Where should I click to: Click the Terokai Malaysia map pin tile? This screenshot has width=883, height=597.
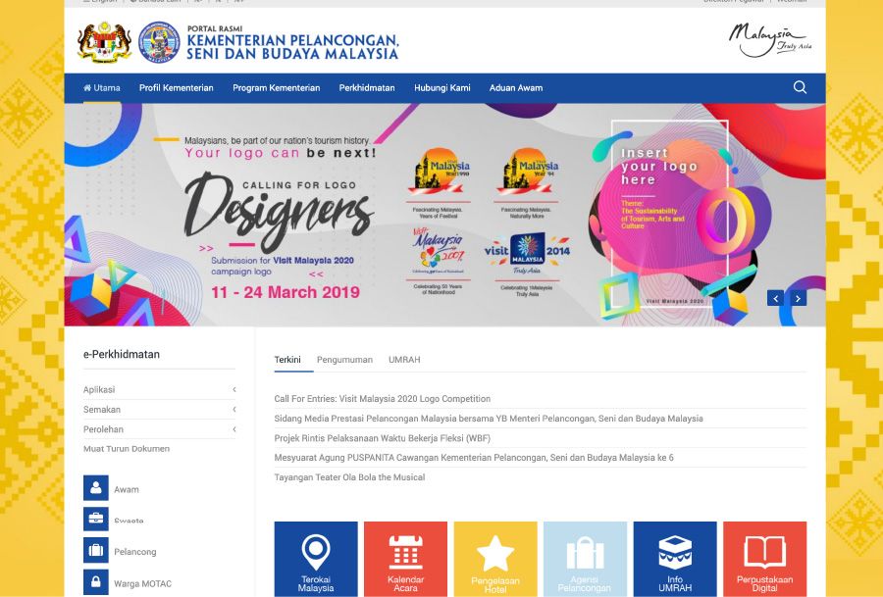[316, 559]
